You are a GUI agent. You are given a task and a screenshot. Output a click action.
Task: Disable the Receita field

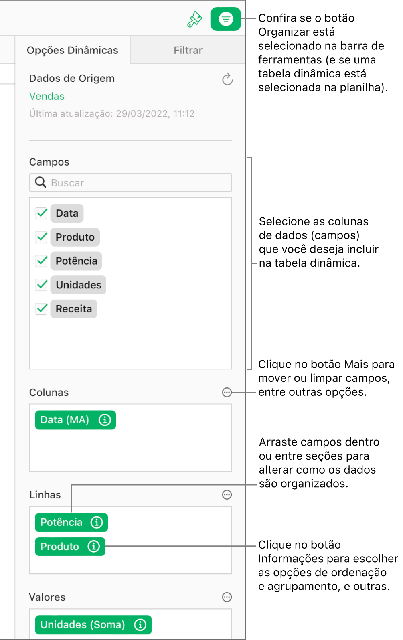point(41,309)
